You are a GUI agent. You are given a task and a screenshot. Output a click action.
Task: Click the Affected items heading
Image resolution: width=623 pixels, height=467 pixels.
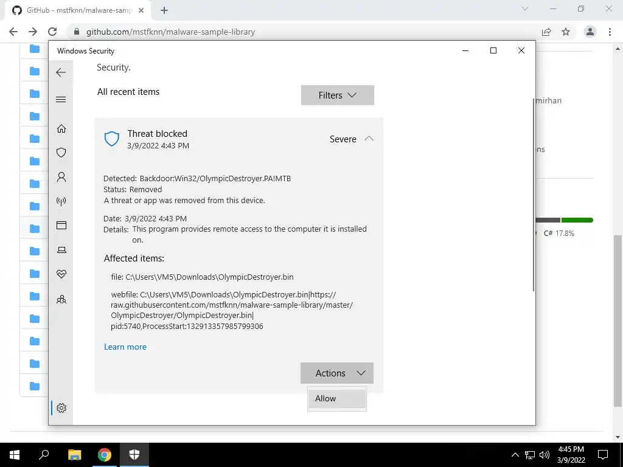coord(134,258)
